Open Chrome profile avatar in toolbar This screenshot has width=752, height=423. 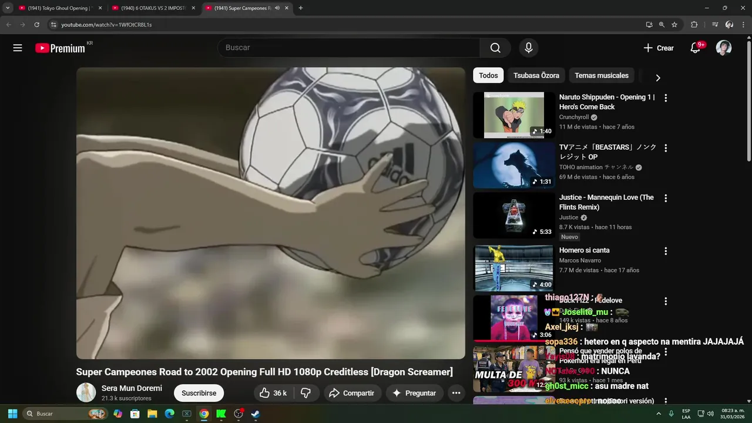click(729, 25)
